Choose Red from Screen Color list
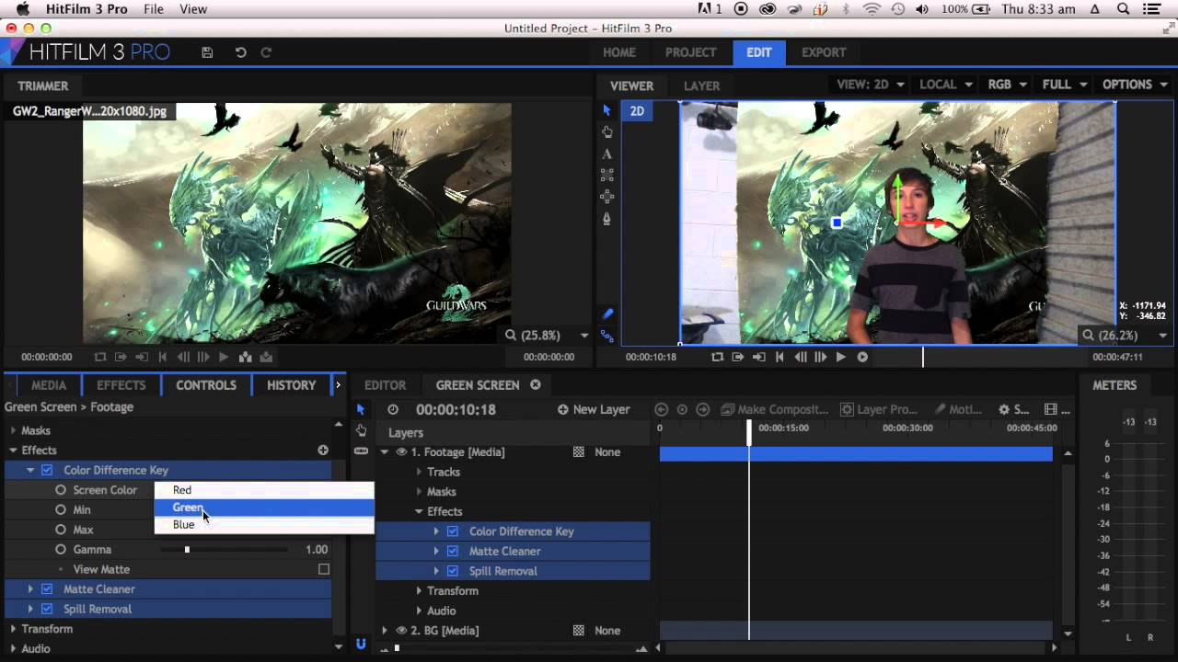 pos(264,490)
